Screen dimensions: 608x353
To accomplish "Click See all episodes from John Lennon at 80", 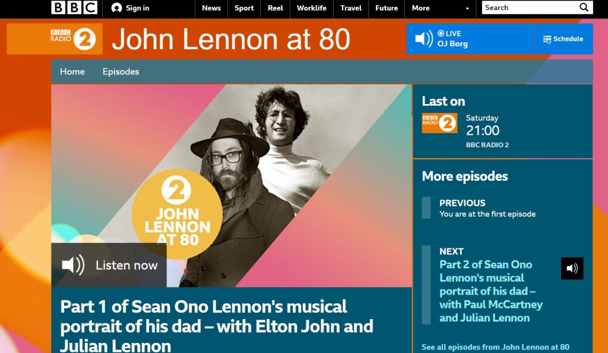I will (495, 347).
